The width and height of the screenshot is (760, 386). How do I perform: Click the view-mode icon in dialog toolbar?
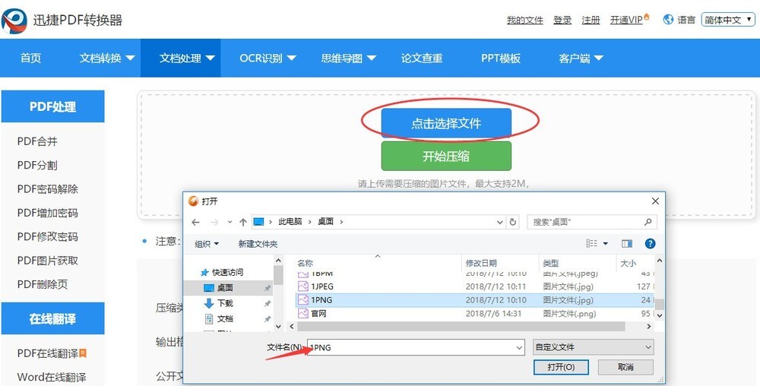coord(591,243)
